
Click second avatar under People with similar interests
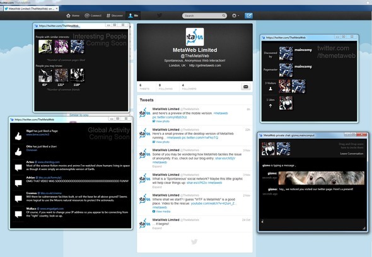point(61,47)
